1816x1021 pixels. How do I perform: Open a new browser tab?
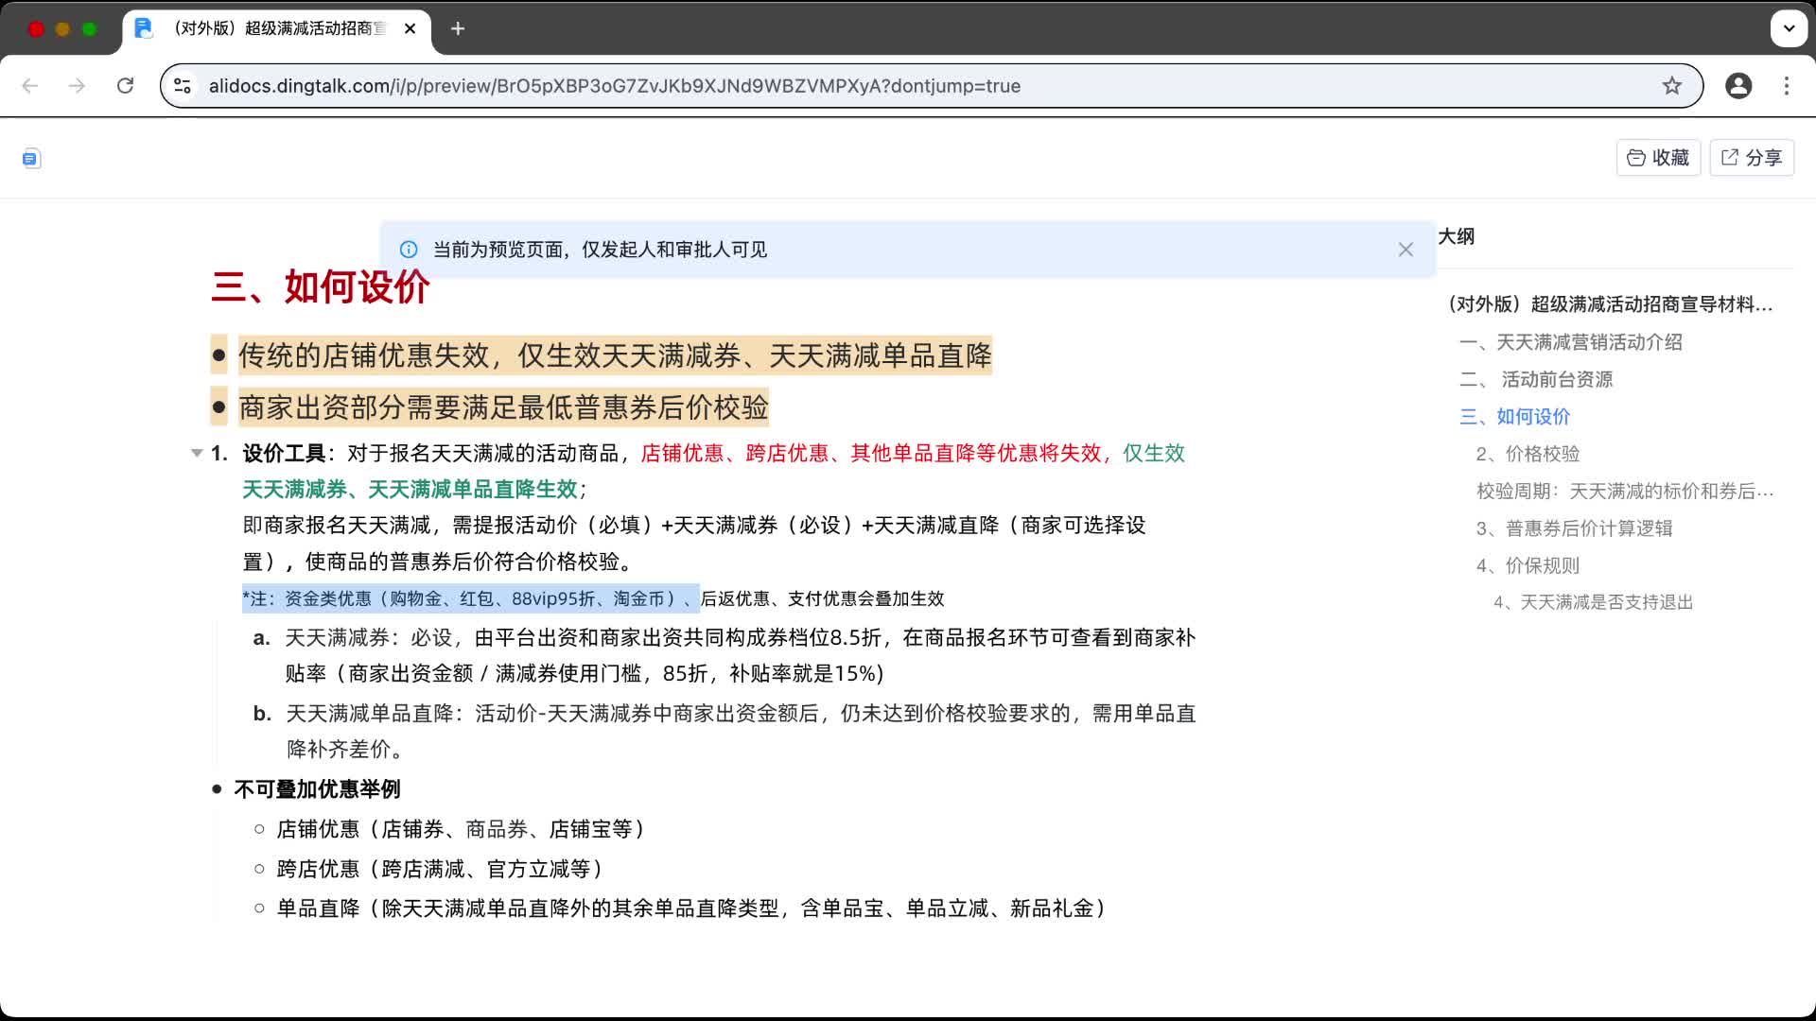click(458, 28)
